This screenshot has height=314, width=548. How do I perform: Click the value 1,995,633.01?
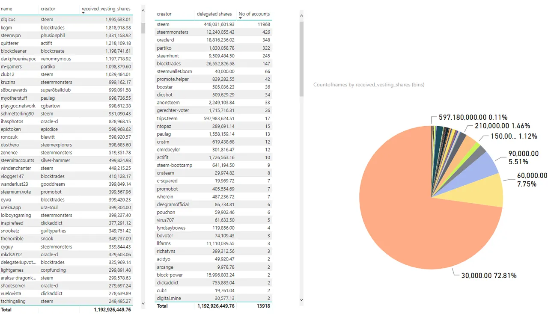(118, 20)
